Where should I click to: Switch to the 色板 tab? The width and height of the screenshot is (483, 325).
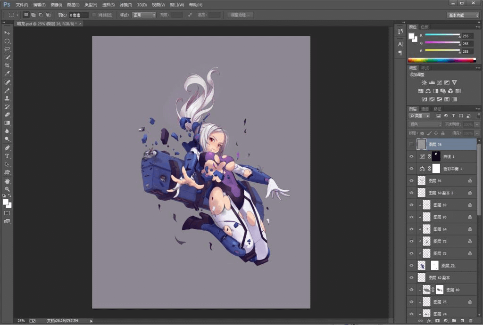[x=425, y=27]
